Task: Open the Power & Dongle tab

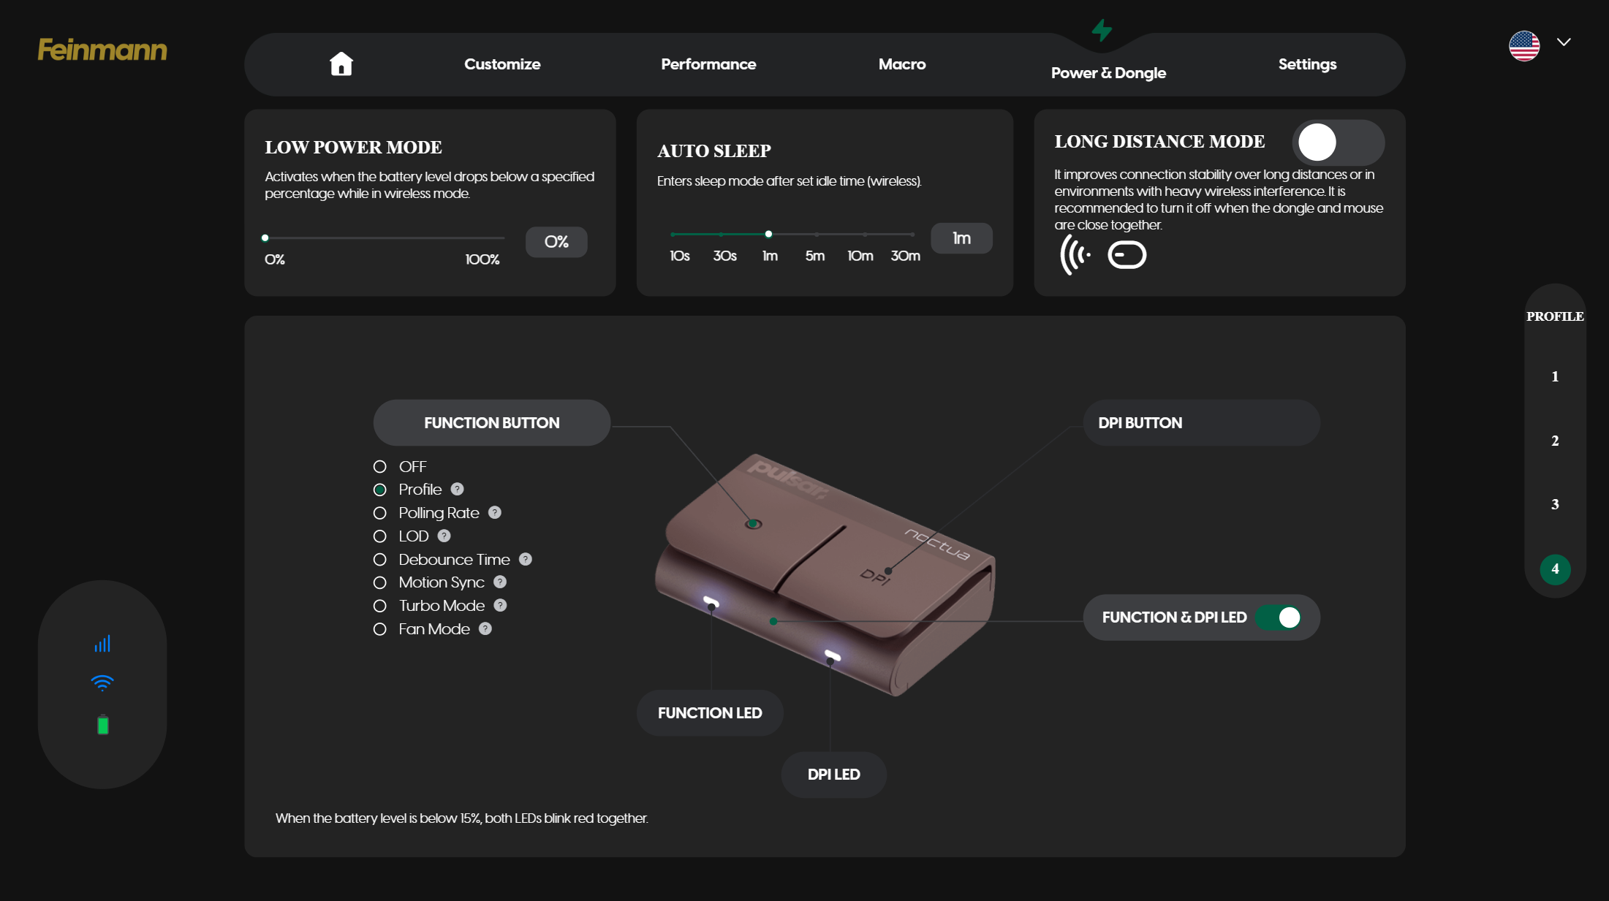Action: point(1108,73)
